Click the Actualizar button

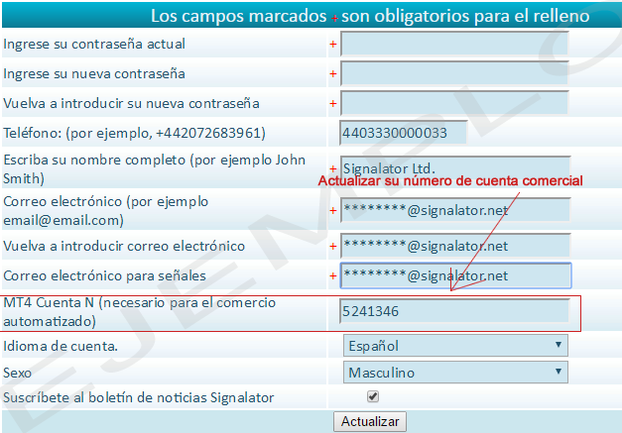pos(370,421)
